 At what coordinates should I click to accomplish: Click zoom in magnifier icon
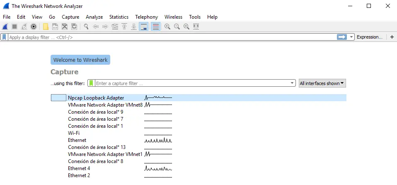(x=167, y=27)
